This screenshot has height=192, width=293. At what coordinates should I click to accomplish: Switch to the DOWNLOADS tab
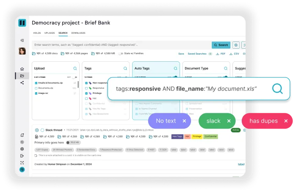click(78, 33)
